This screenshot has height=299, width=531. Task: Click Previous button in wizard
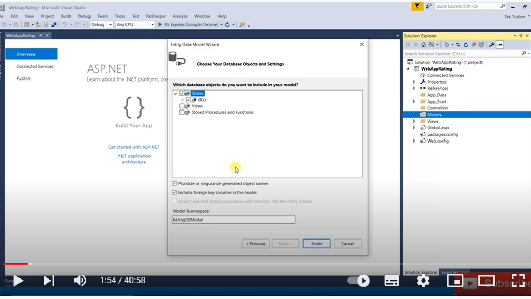[x=256, y=244]
